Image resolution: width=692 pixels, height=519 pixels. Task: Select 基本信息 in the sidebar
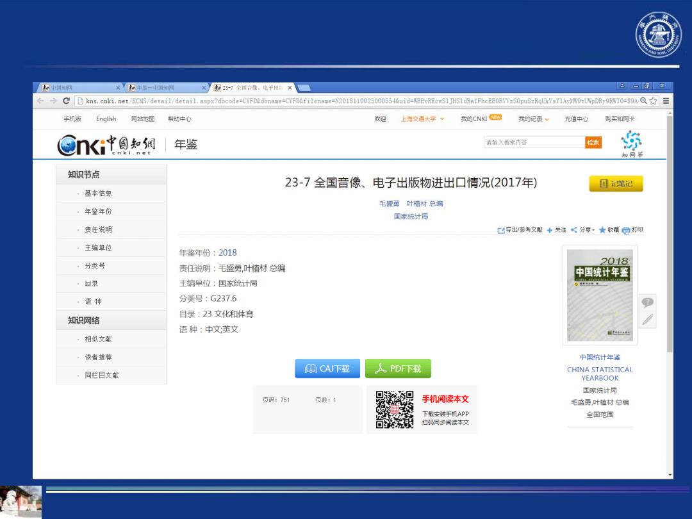[x=99, y=194]
